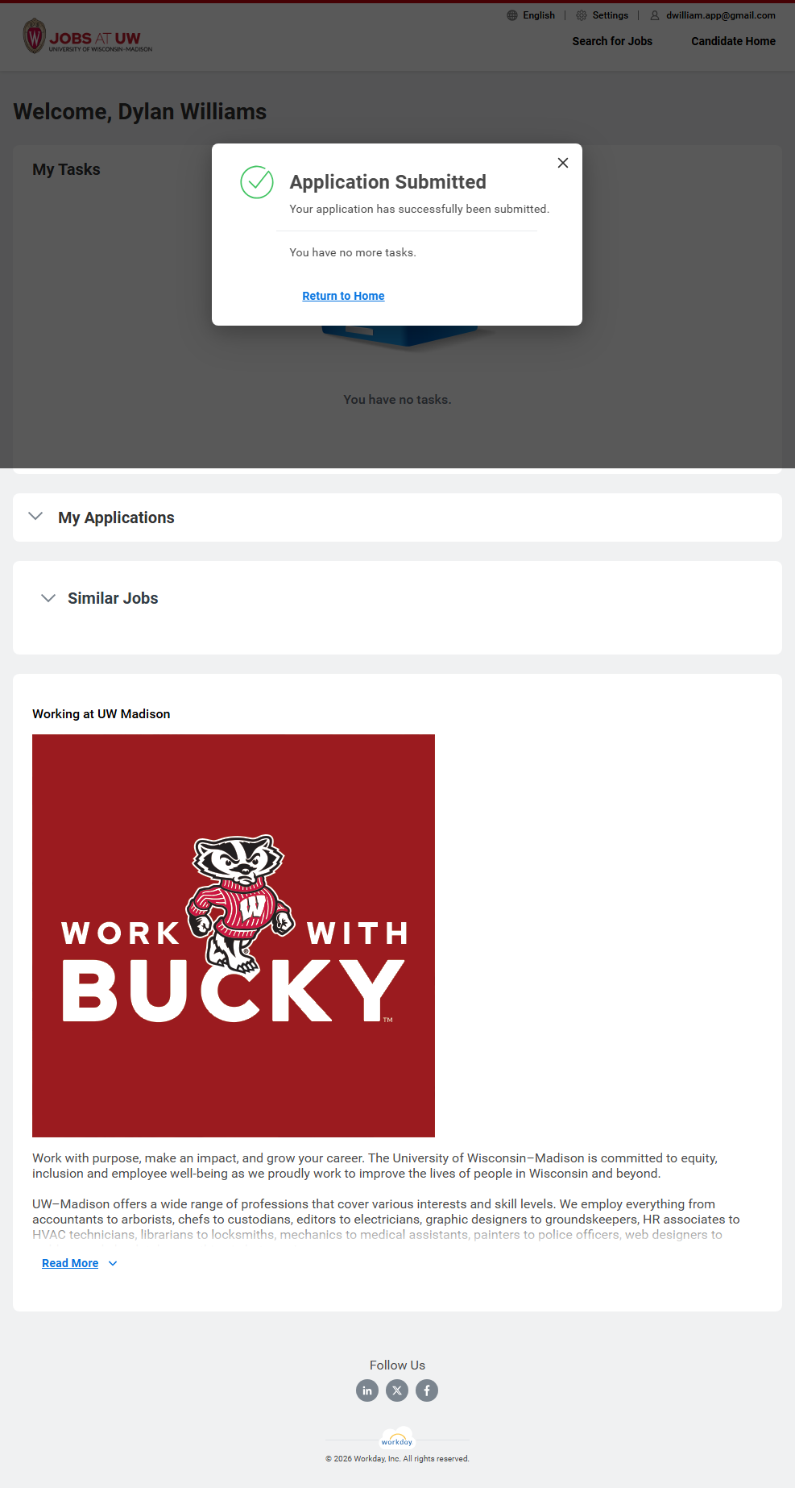Click the Work With Bucky image
This screenshot has width=795, height=1488.
tap(234, 936)
